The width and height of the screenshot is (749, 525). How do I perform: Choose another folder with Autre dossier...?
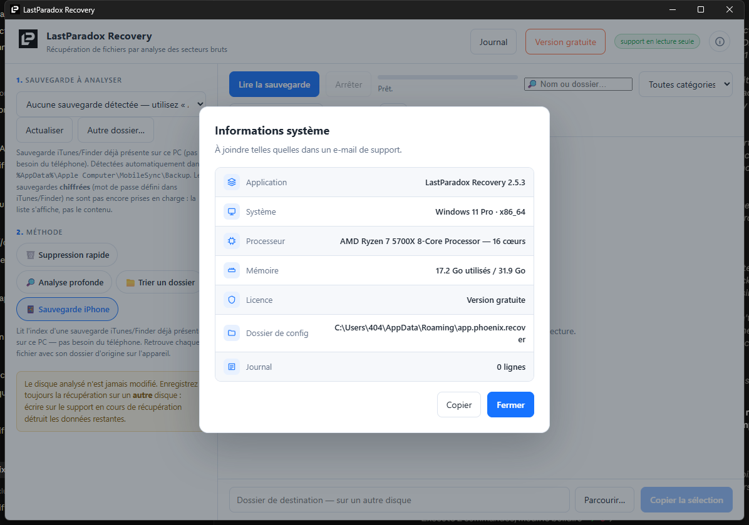point(116,130)
